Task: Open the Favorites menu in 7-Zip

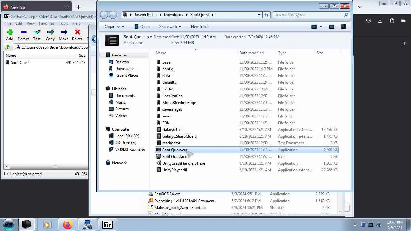Action: (x=47, y=23)
